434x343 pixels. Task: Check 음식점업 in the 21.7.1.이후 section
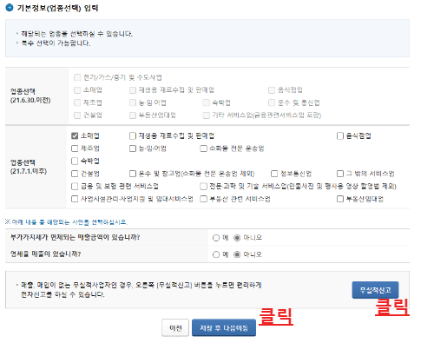(x=340, y=135)
